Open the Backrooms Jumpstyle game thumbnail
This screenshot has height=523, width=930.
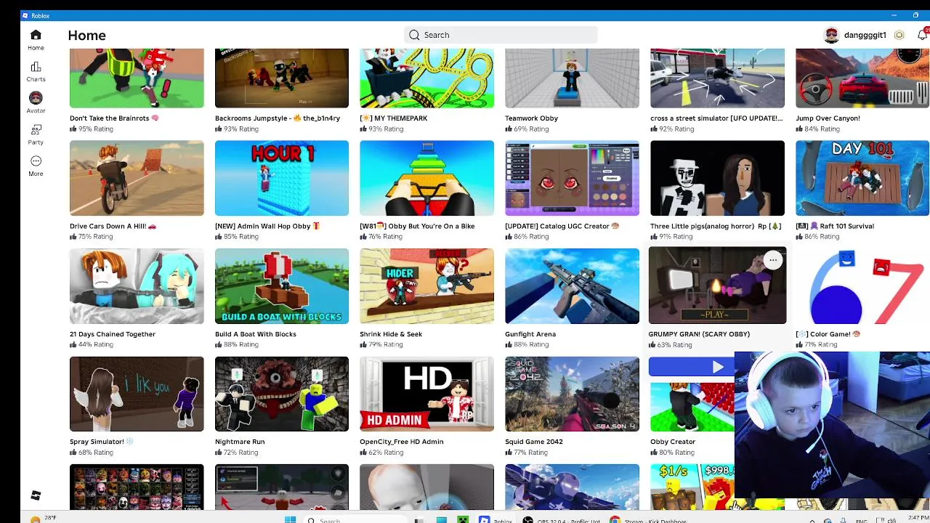[x=282, y=78]
